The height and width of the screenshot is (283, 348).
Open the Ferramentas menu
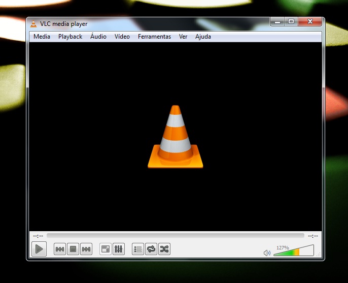154,37
